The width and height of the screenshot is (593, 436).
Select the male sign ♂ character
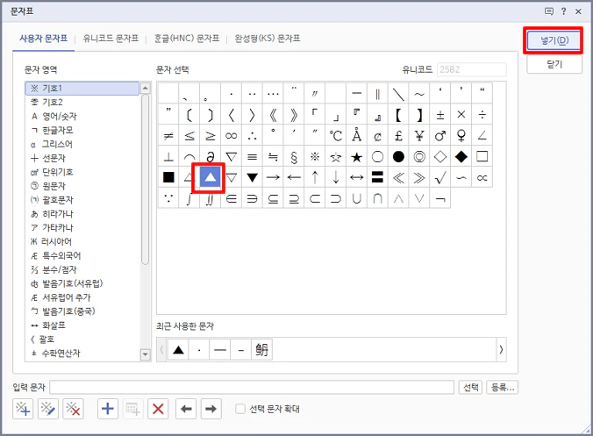click(440, 135)
